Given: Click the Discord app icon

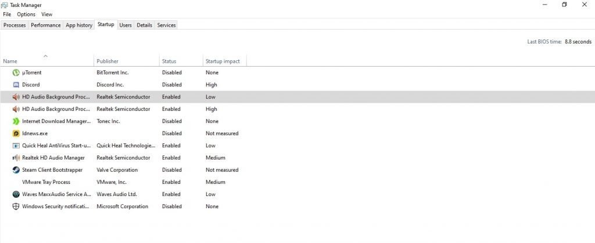Looking at the screenshot, I should pyautogui.click(x=16, y=85).
